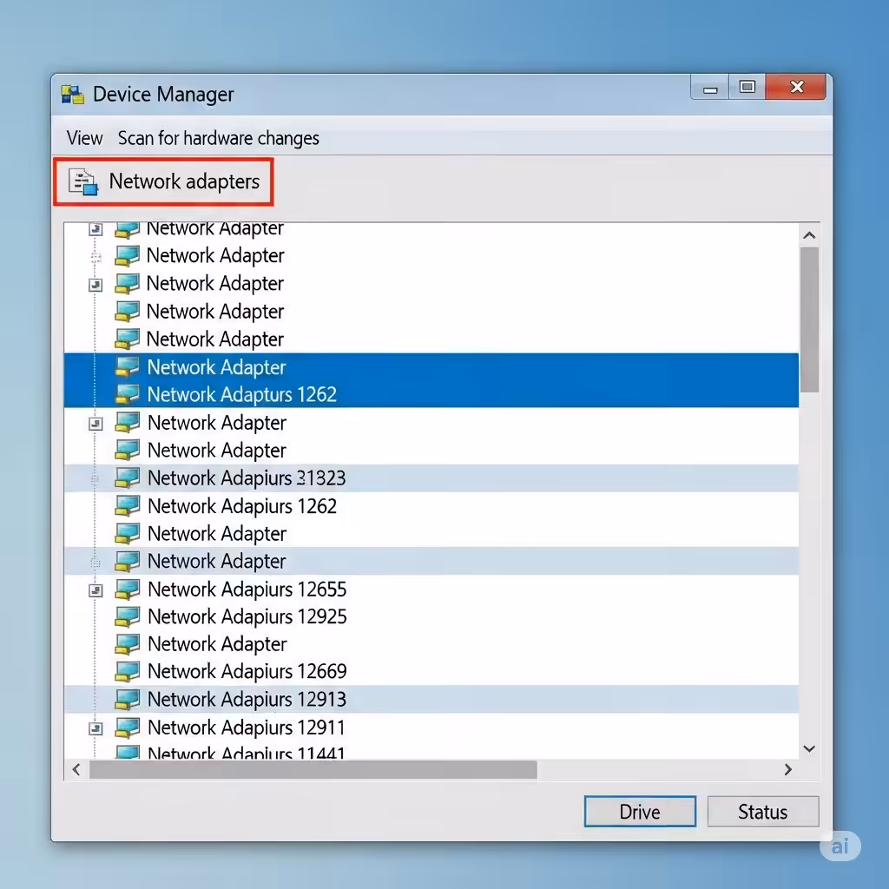
Task: Click the adapter icon beside Network Adapiurs 12669
Action: [x=127, y=672]
